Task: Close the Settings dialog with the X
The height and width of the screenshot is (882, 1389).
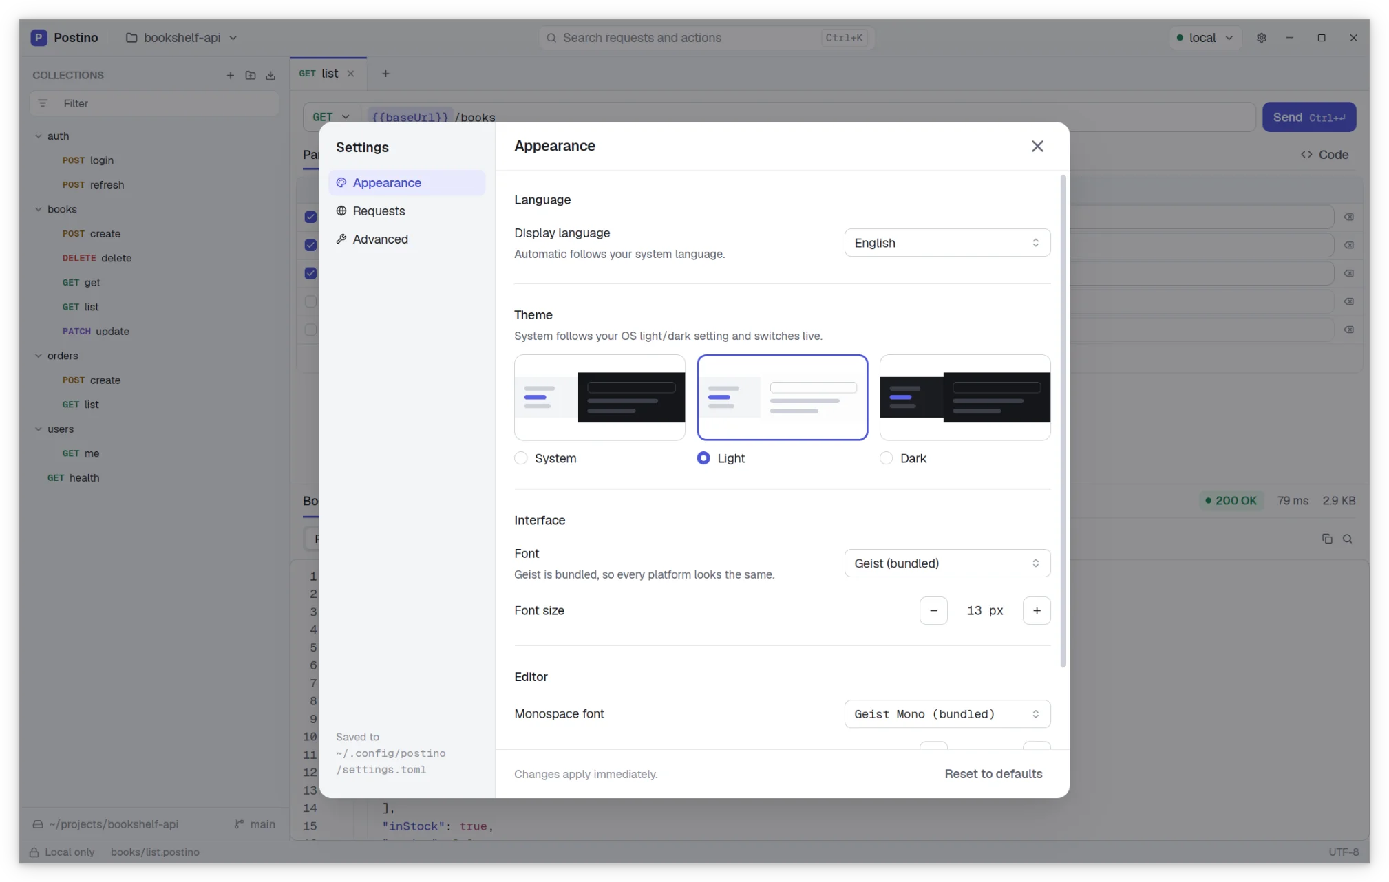Action: click(x=1037, y=146)
